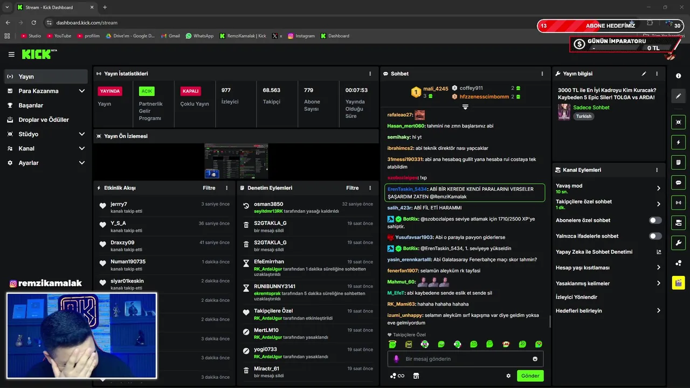Open user osman3850 in moderation actions
The height and width of the screenshot is (388, 690).
tap(268, 204)
